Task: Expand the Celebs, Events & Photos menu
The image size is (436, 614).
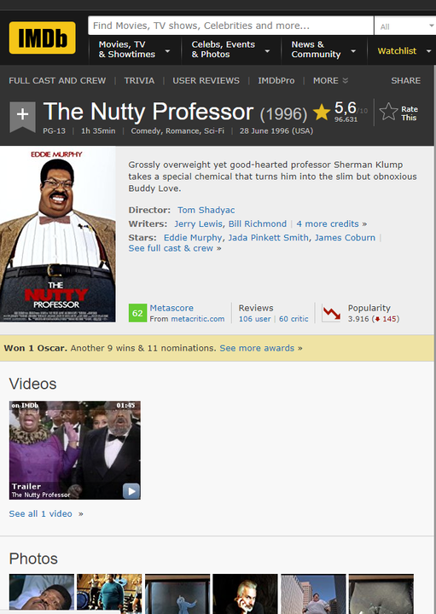Action: click(x=230, y=49)
